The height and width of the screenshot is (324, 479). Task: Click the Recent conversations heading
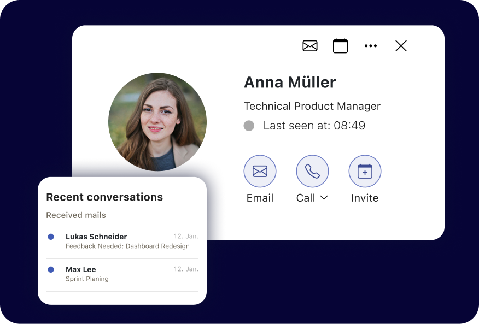(x=104, y=197)
